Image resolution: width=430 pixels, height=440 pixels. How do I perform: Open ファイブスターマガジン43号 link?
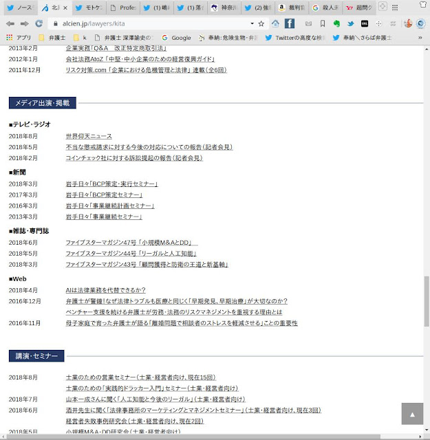tap(147, 265)
